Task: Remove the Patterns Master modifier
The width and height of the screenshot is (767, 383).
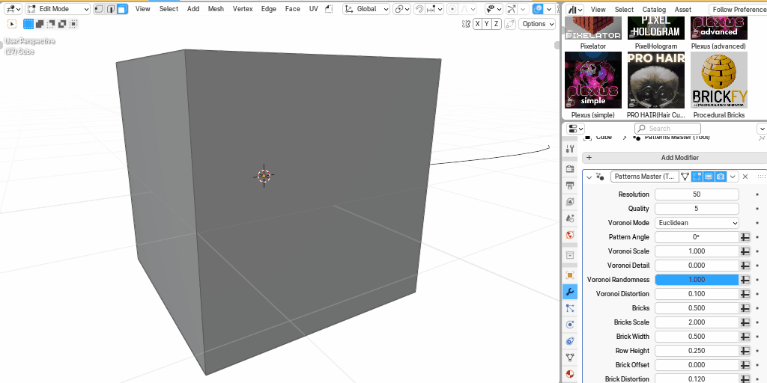Action: pyautogui.click(x=745, y=177)
